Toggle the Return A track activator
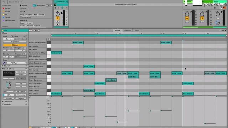This screenshot has width=228, height=128. tap(187, 18)
